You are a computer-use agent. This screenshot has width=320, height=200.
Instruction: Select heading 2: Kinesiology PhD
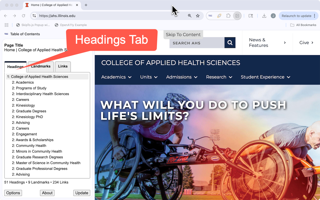(x=27, y=117)
